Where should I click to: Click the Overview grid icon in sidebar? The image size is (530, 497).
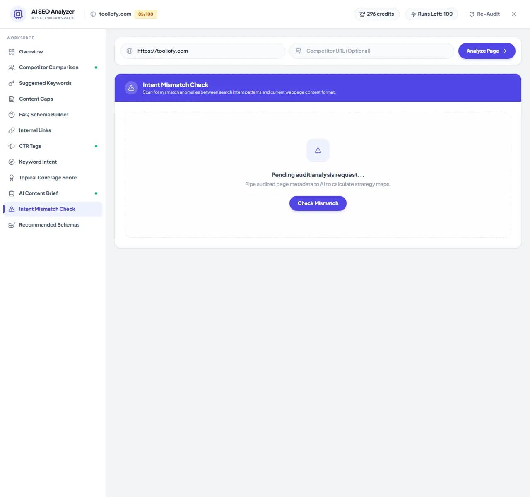pos(12,52)
